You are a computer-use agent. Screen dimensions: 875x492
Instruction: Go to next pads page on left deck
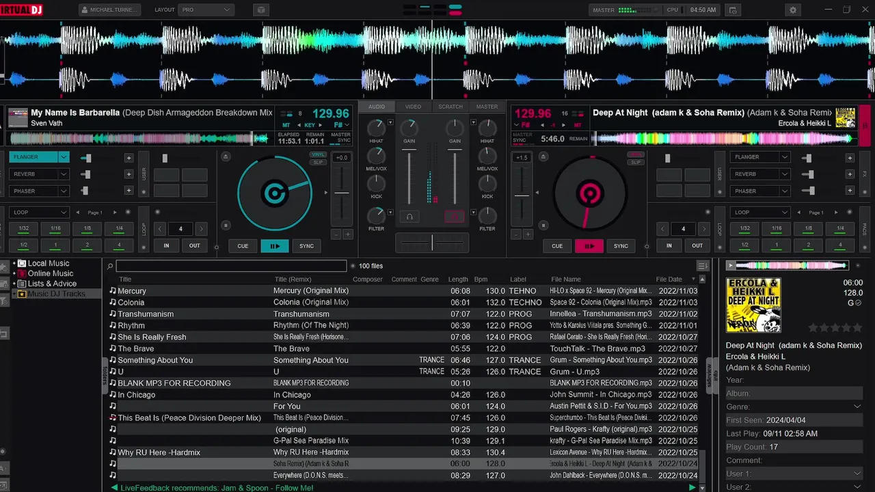point(115,213)
